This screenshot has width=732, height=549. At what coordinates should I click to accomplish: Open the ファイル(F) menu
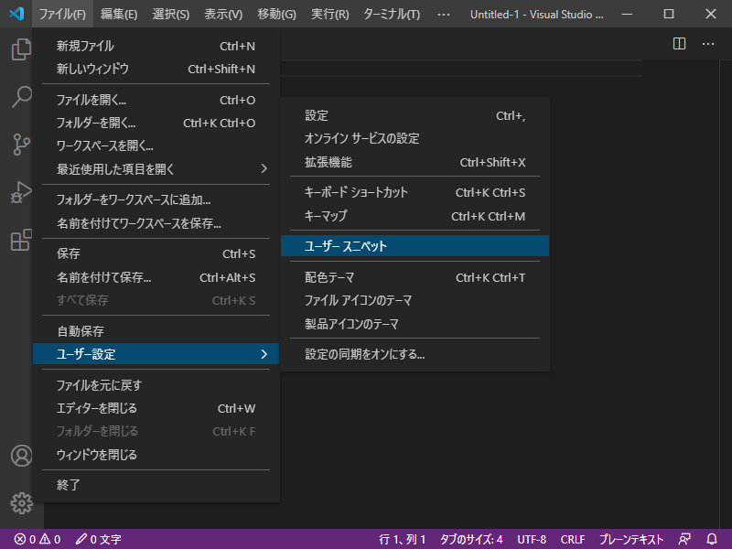click(62, 14)
